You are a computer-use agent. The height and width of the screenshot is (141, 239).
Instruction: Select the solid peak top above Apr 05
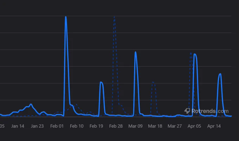[x=195, y=54]
